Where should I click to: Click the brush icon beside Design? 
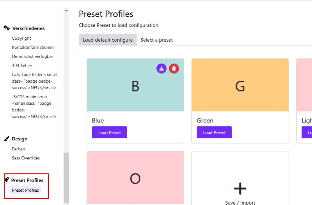7,139
